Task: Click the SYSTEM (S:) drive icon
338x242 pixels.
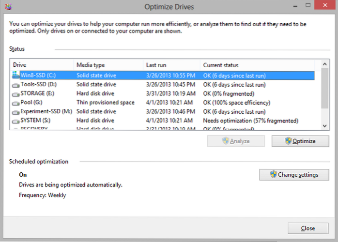Action: tap(15, 121)
